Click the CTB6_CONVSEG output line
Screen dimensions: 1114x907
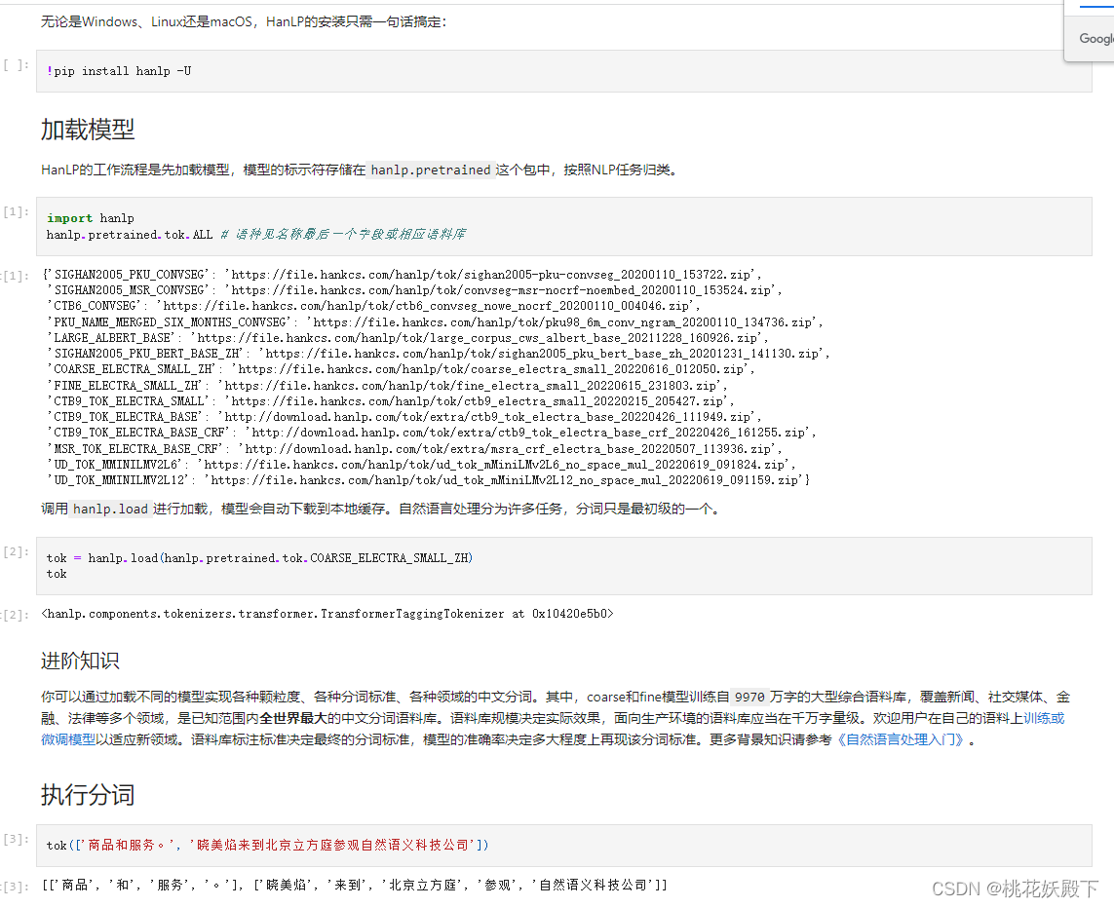373,305
